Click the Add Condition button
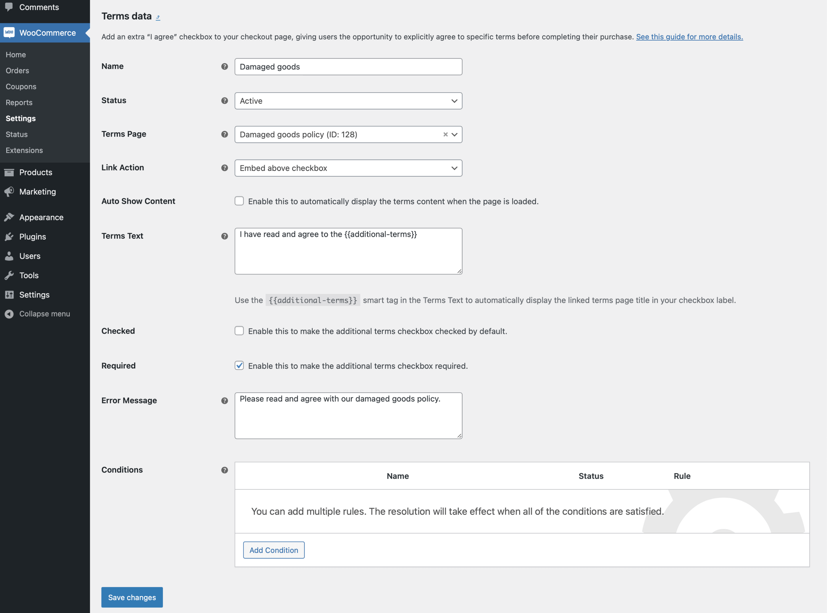Viewport: 827px width, 613px height. [x=274, y=550]
